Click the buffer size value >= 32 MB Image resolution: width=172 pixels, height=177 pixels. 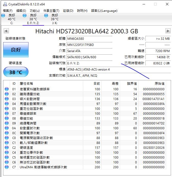[x=158, y=38]
